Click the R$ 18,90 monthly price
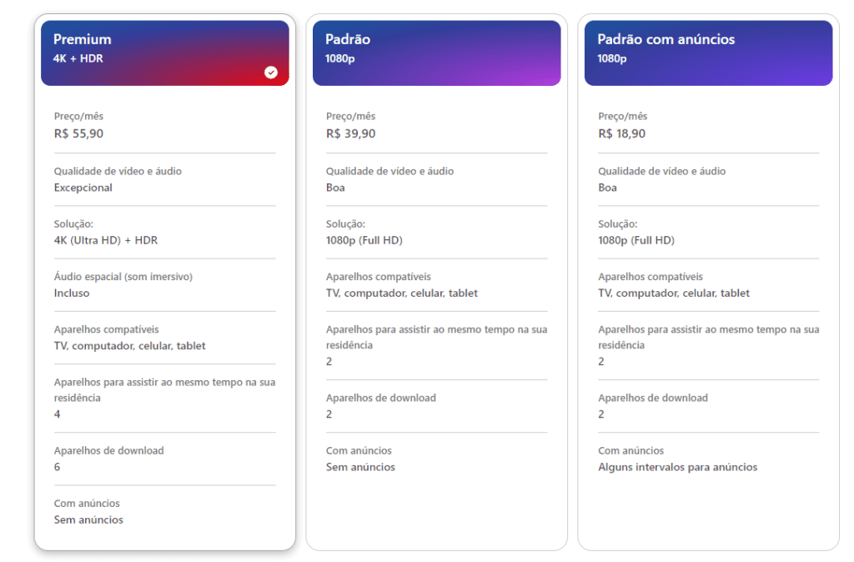 [622, 133]
